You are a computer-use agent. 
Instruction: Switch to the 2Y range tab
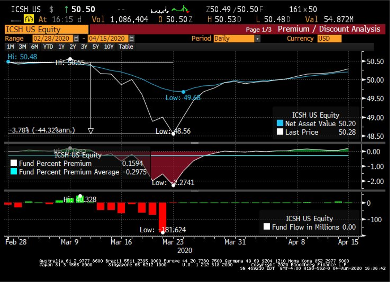pos(73,47)
